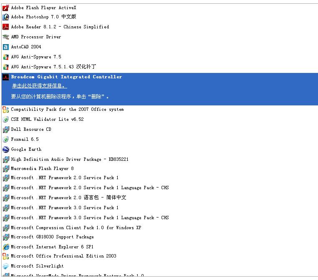This screenshot has width=318, height=280.
Task: Click the CSE HTML Validator Lite icon
Action: [x=6, y=120]
